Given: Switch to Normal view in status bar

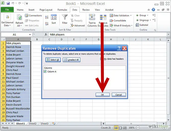Looking at the screenshot, I should coord(116,128).
